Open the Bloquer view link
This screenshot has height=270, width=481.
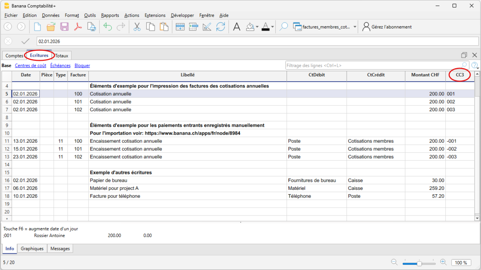tap(82, 66)
